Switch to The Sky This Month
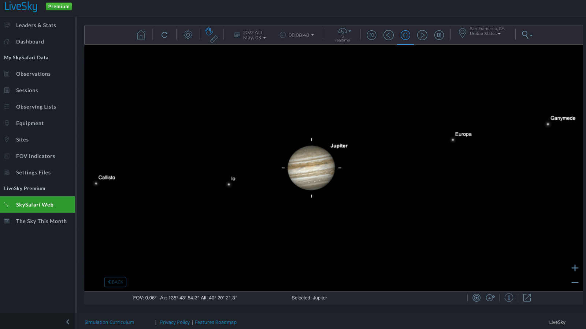This screenshot has width=586, height=329. point(41,221)
